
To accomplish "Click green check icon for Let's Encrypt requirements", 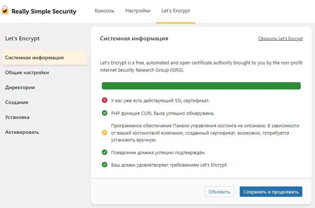I will pos(104,165).
